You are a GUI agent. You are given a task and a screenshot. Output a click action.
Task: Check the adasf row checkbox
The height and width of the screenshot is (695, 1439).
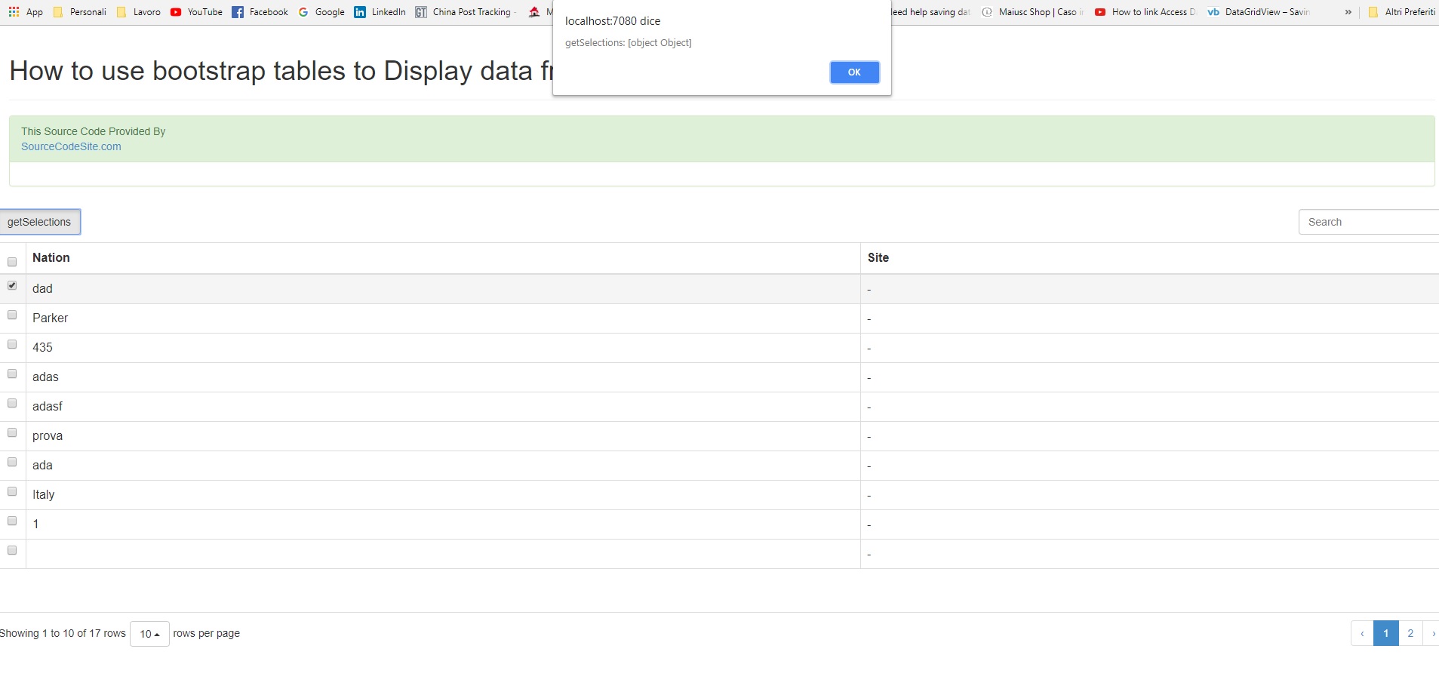point(12,403)
